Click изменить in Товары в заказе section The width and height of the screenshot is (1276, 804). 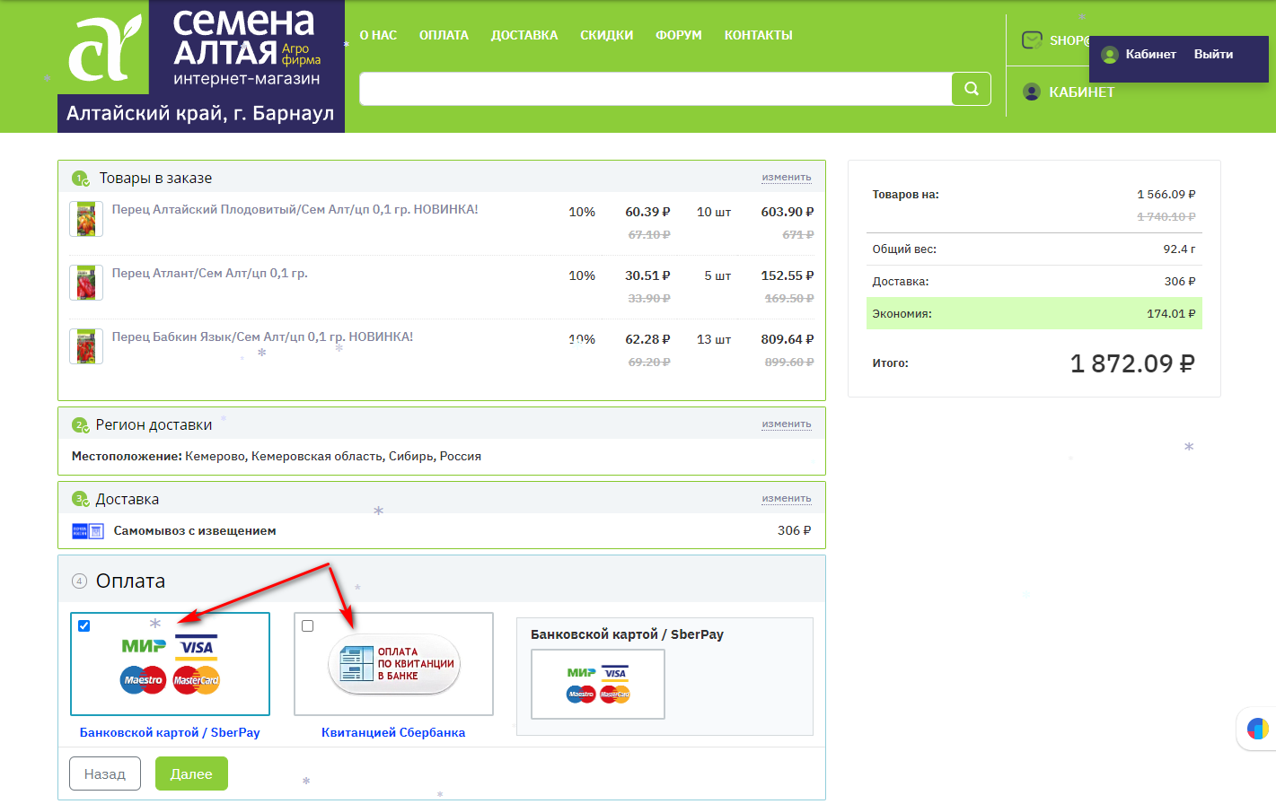pyautogui.click(x=786, y=178)
